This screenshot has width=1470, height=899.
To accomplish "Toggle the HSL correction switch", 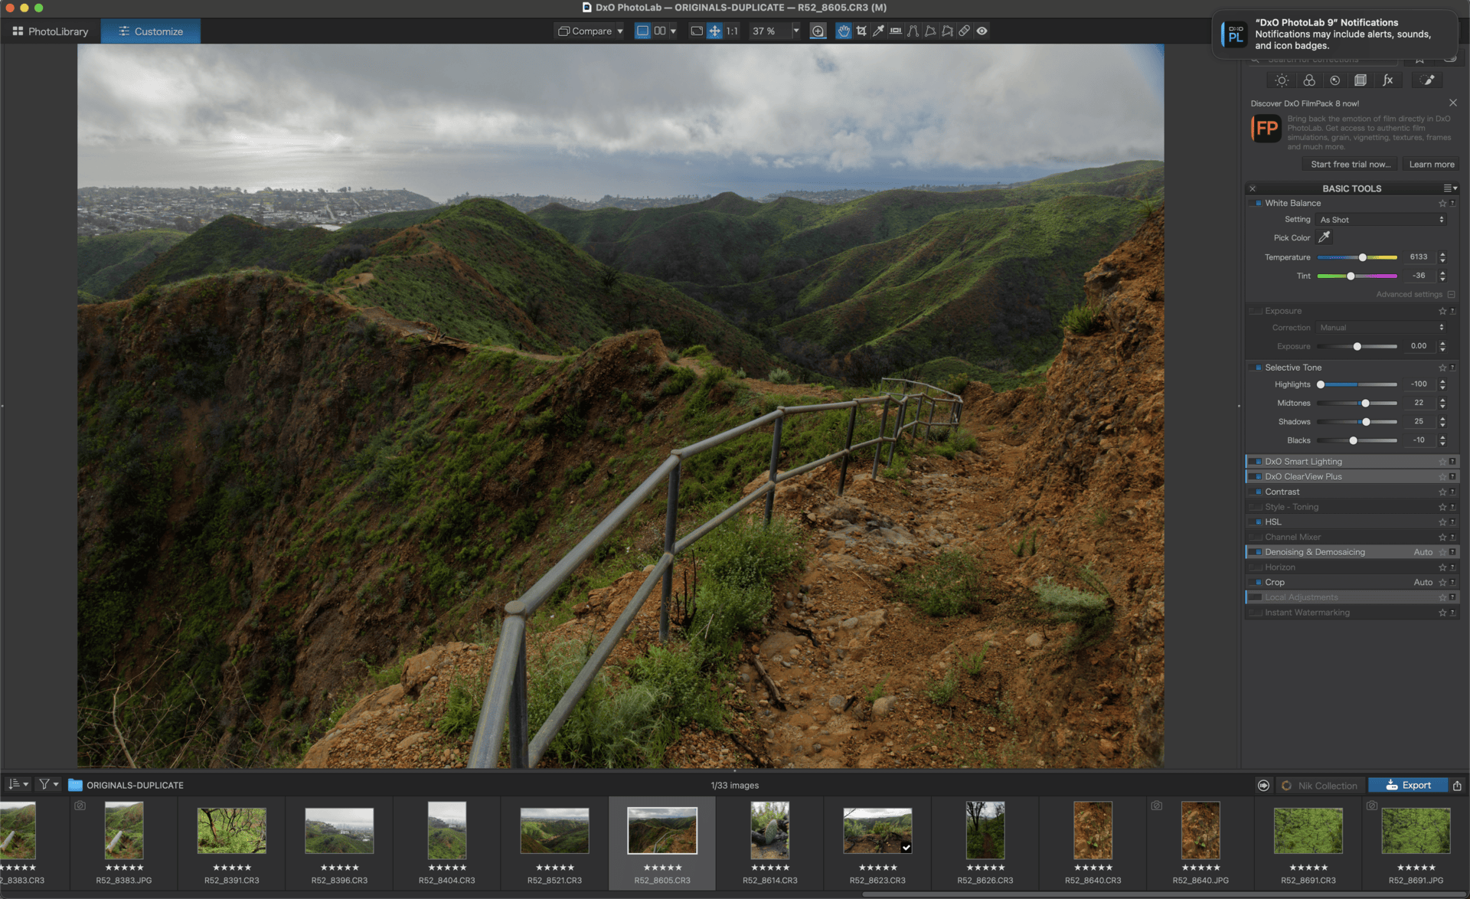I will [1257, 522].
